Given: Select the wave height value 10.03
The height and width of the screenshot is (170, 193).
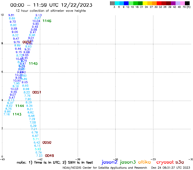Looking at the screenshot, I should click(14, 89).
